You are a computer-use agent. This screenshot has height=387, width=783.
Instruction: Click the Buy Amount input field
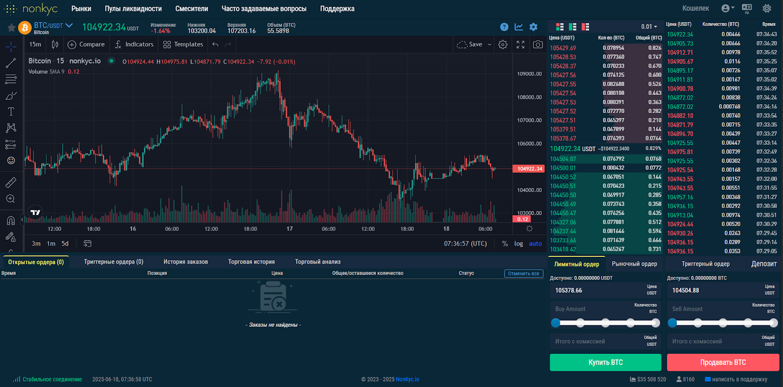coord(605,309)
